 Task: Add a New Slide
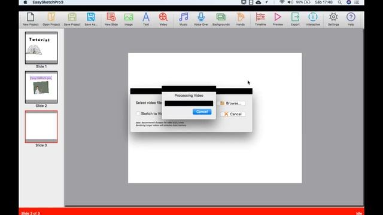click(x=111, y=19)
